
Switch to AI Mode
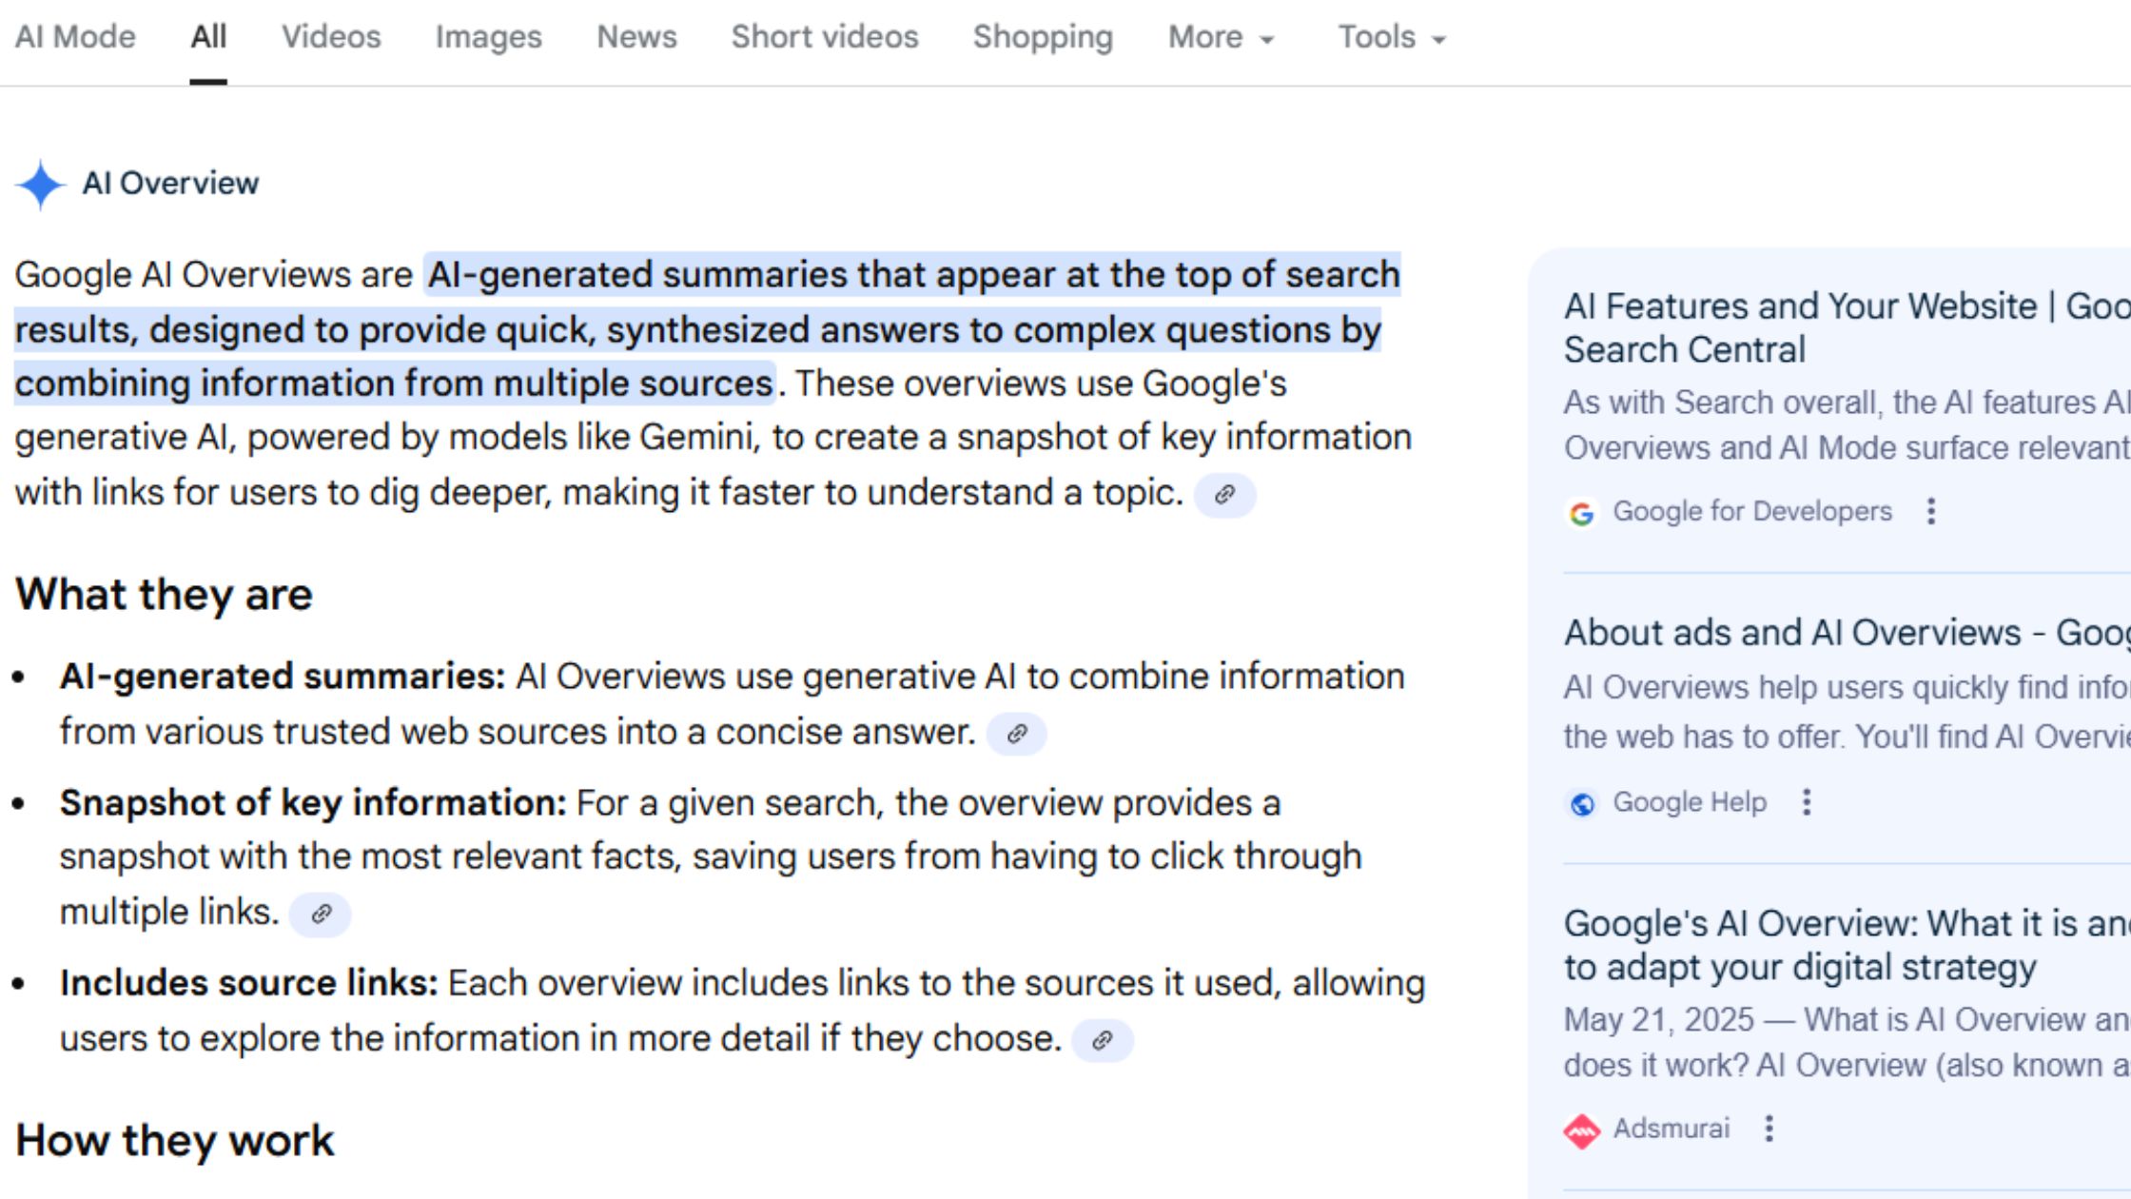[76, 38]
